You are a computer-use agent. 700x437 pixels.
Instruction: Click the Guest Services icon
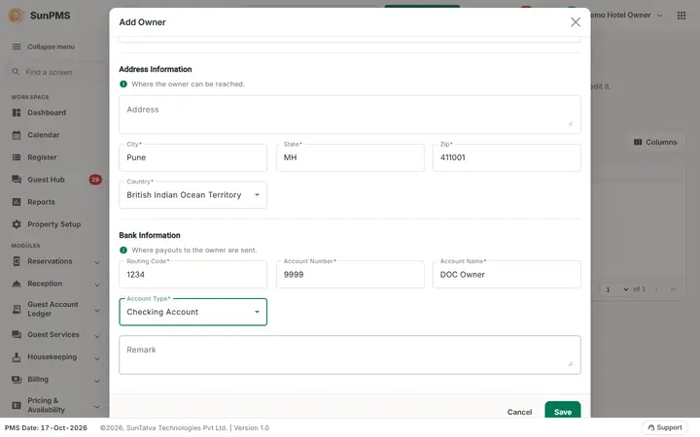point(17,334)
